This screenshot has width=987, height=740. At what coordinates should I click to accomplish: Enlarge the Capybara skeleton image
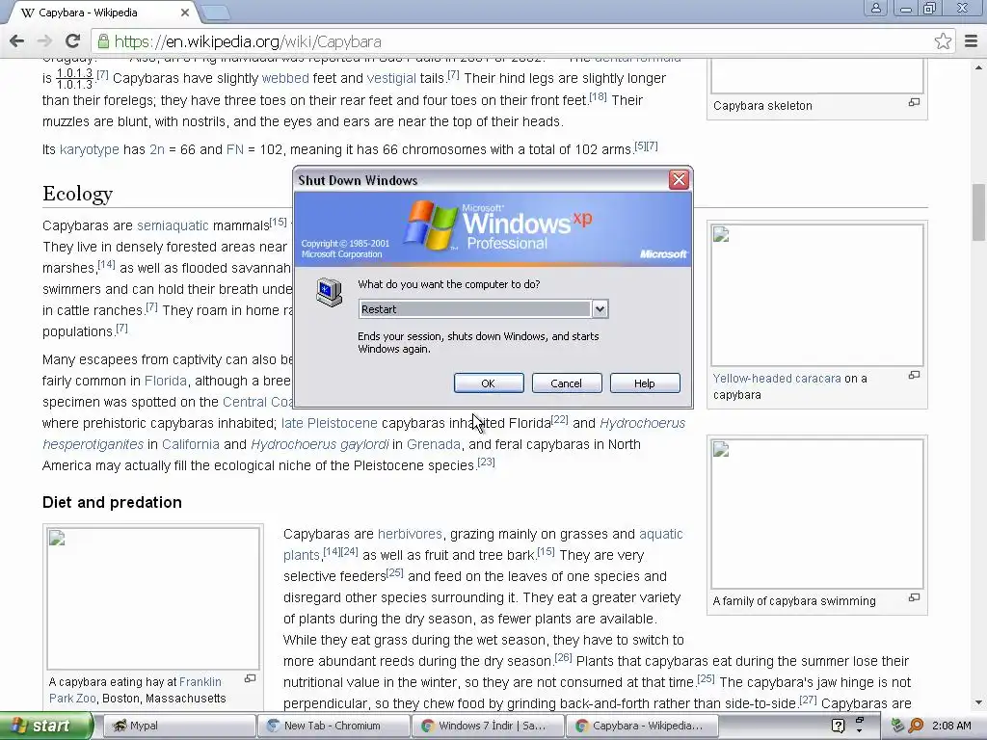point(914,102)
